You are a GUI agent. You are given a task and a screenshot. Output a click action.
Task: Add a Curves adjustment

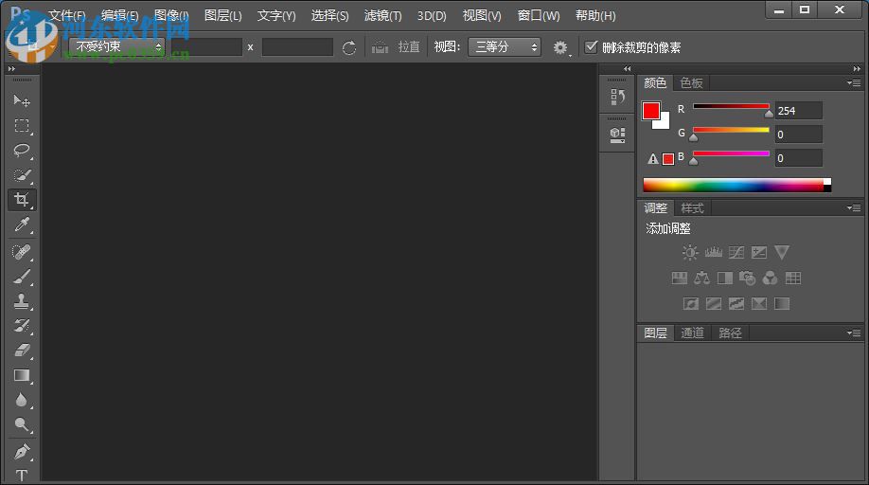(736, 253)
